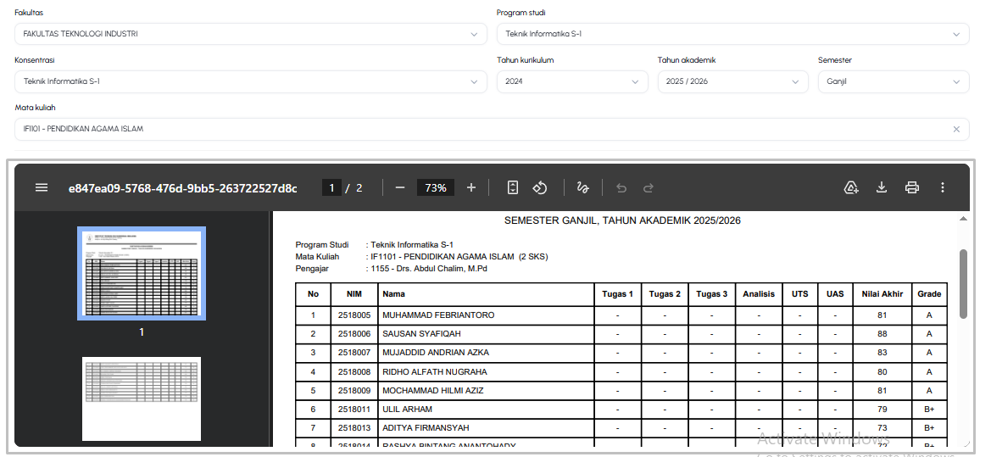Clear the Mata kuliah selection
Image resolution: width=991 pixels, height=457 pixels.
coord(956,129)
